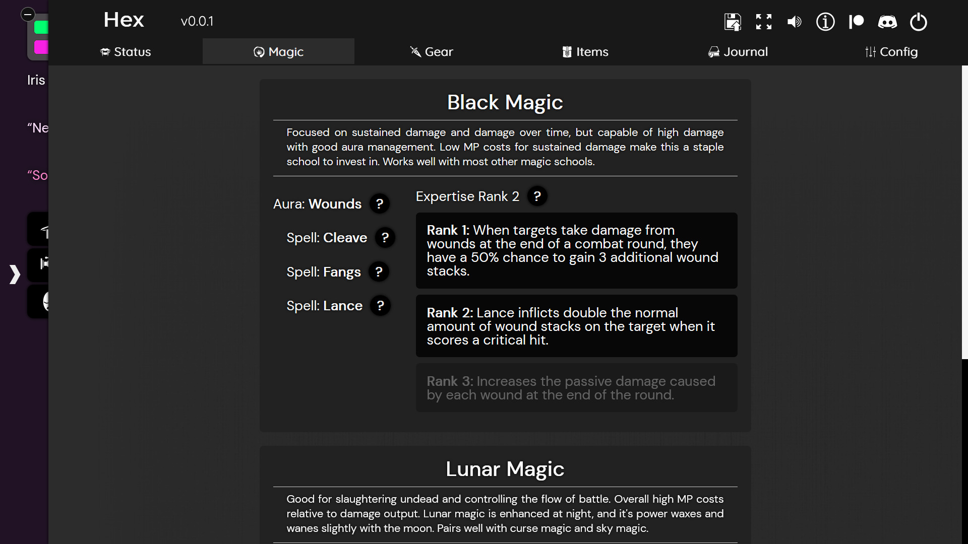Open the Patreon link icon

click(x=856, y=22)
